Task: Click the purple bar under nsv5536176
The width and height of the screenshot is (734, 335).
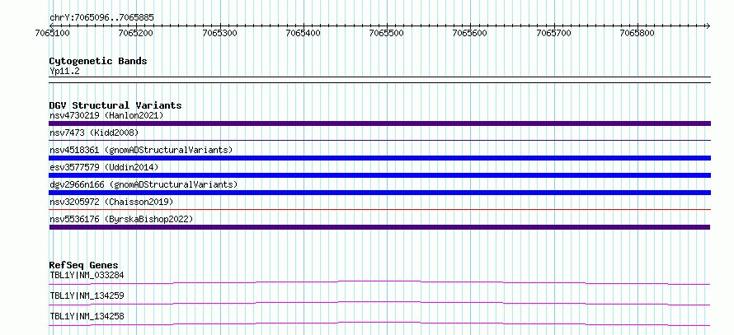Action: pyautogui.click(x=379, y=227)
